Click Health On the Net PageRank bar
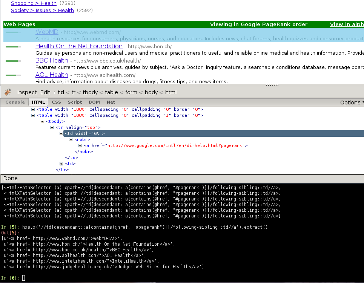Image resolution: width=364 pixels, height=283 pixels. pos(13,47)
